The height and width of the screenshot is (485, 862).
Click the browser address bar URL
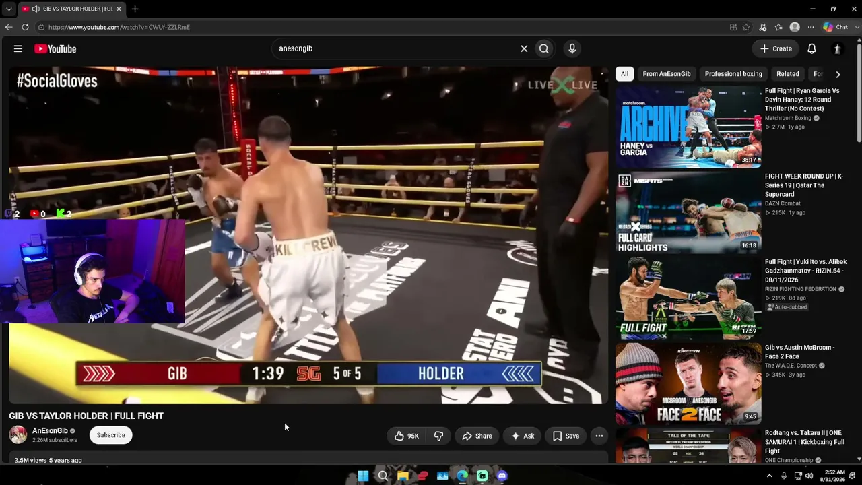119,27
